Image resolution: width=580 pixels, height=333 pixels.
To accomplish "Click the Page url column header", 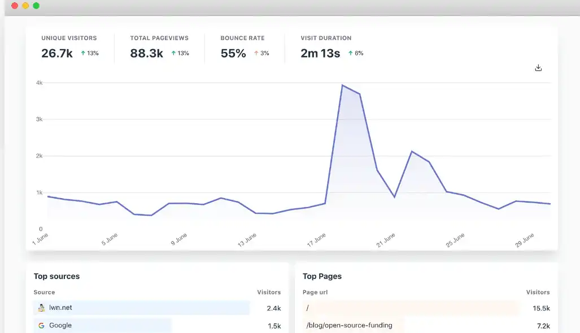I will (x=315, y=292).
